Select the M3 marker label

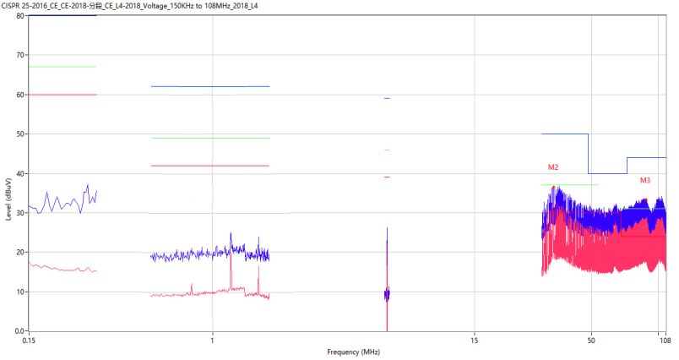click(645, 180)
